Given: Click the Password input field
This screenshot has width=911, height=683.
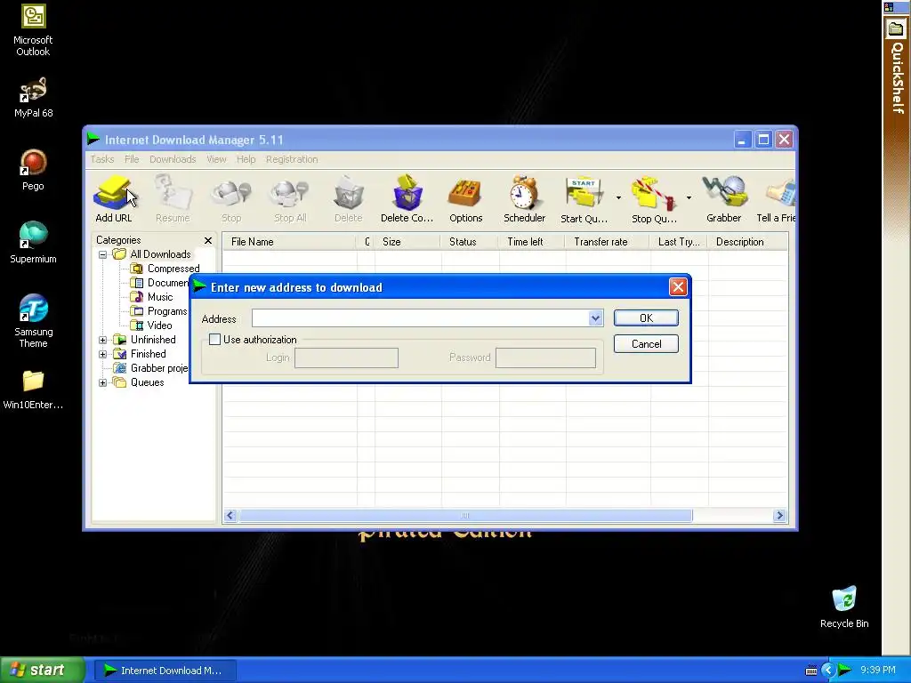Looking at the screenshot, I should [545, 358].
